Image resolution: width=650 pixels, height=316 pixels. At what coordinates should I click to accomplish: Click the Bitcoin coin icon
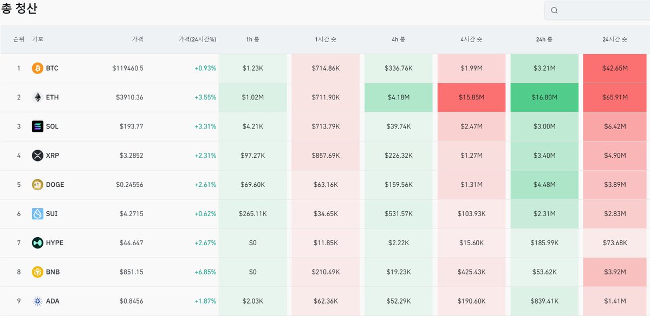pos(37,68)
